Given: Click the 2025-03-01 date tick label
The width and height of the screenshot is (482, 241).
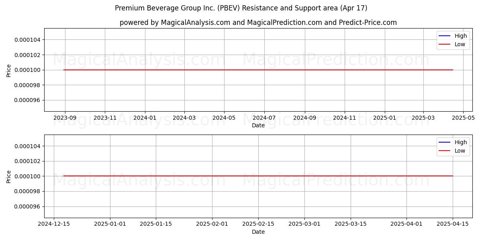Looking at the screenshot, I should 304,225.
